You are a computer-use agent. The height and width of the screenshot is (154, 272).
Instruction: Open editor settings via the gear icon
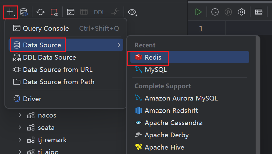[242, 12]
